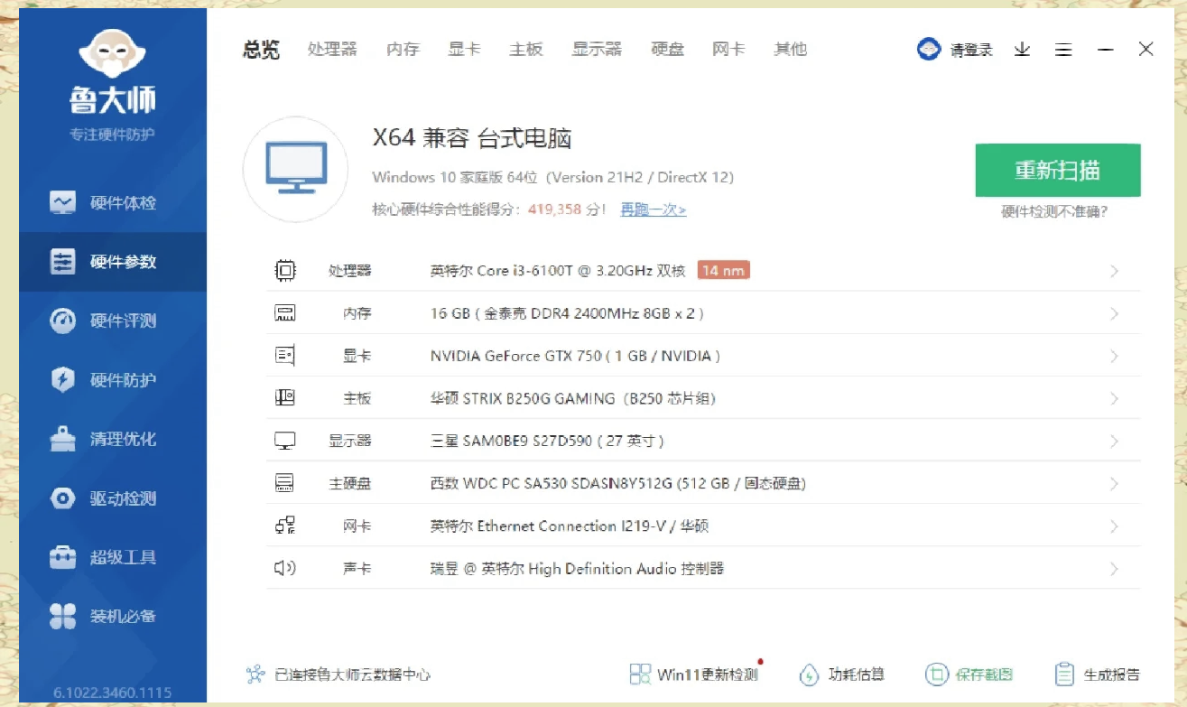Click the 再跑一次> link
The width and height of the screenshot is (1187, 707).
(653, 209)
